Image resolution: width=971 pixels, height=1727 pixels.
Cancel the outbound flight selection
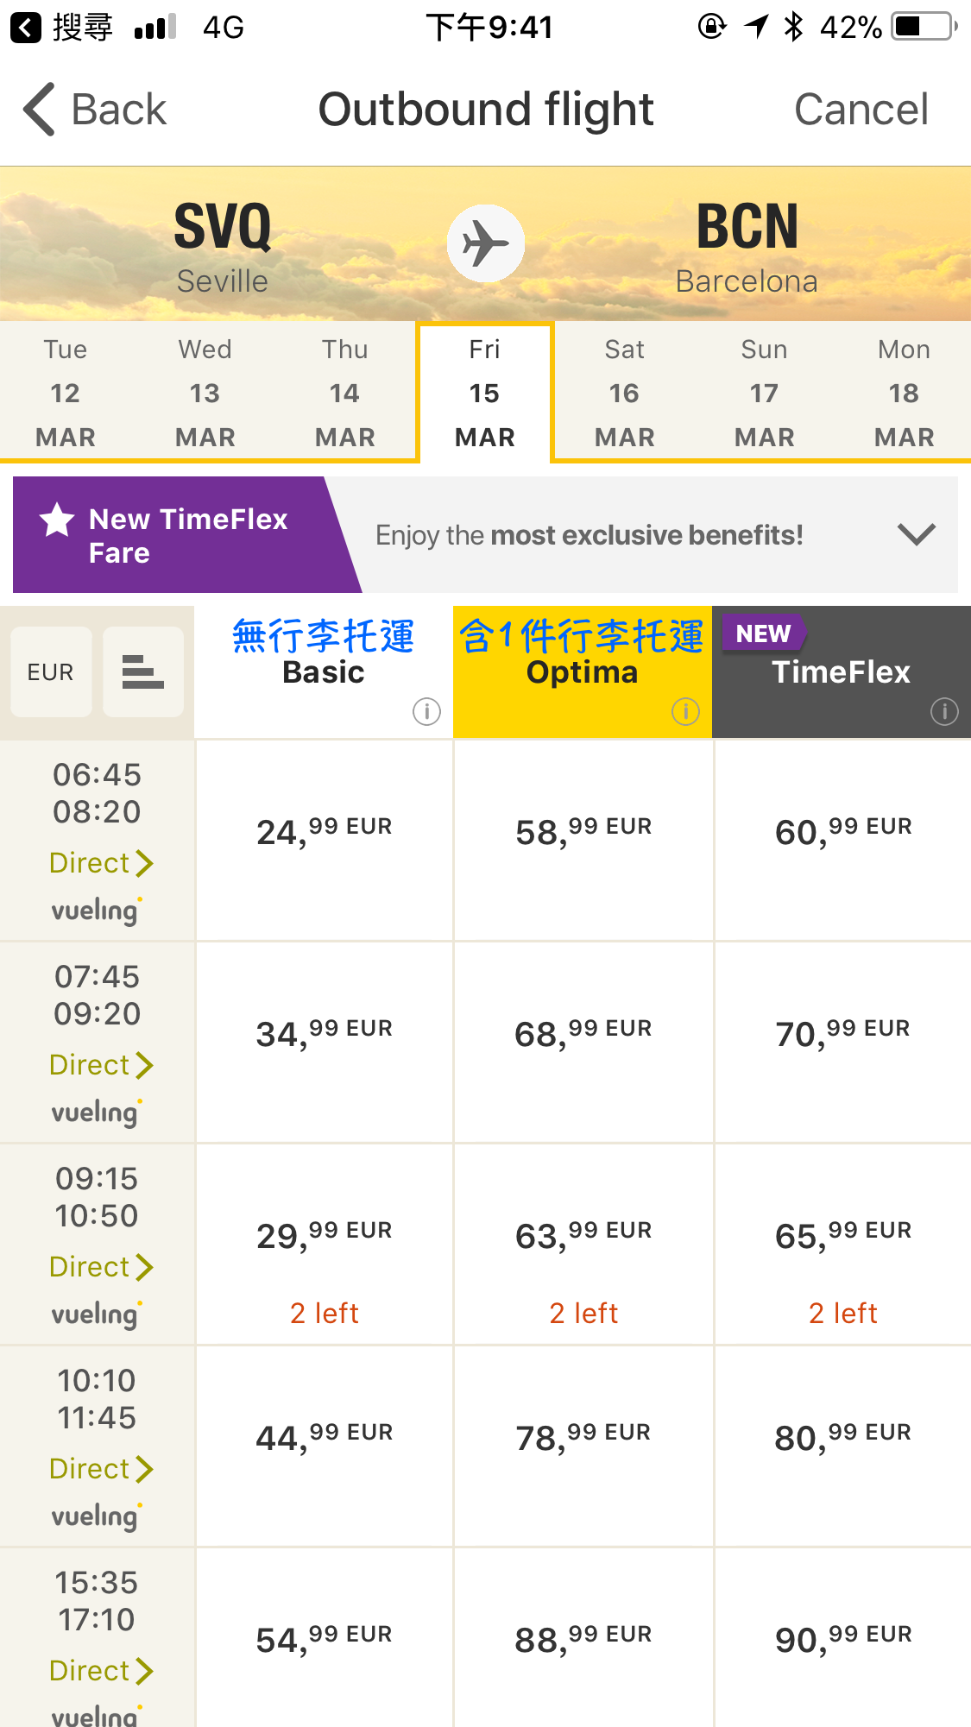click(x=861, y=110)
